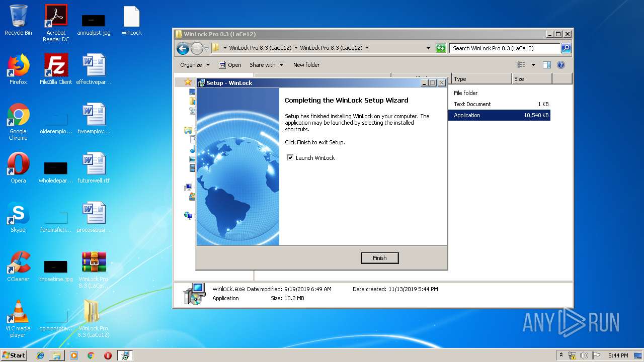Open Opera from the taskbar

[x=108, y=355]
